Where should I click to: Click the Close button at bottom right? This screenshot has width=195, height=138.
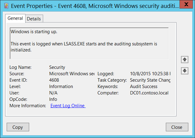tap(176, 127)
